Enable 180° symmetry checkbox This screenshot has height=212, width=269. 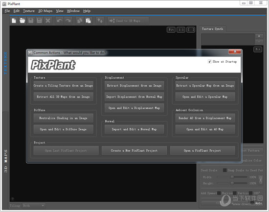pos(250,193)
